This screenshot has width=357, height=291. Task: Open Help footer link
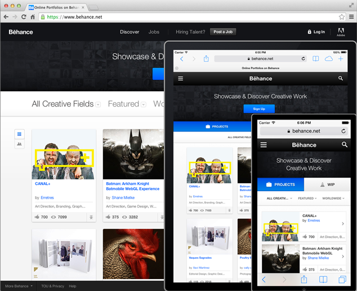pos(73,286)
